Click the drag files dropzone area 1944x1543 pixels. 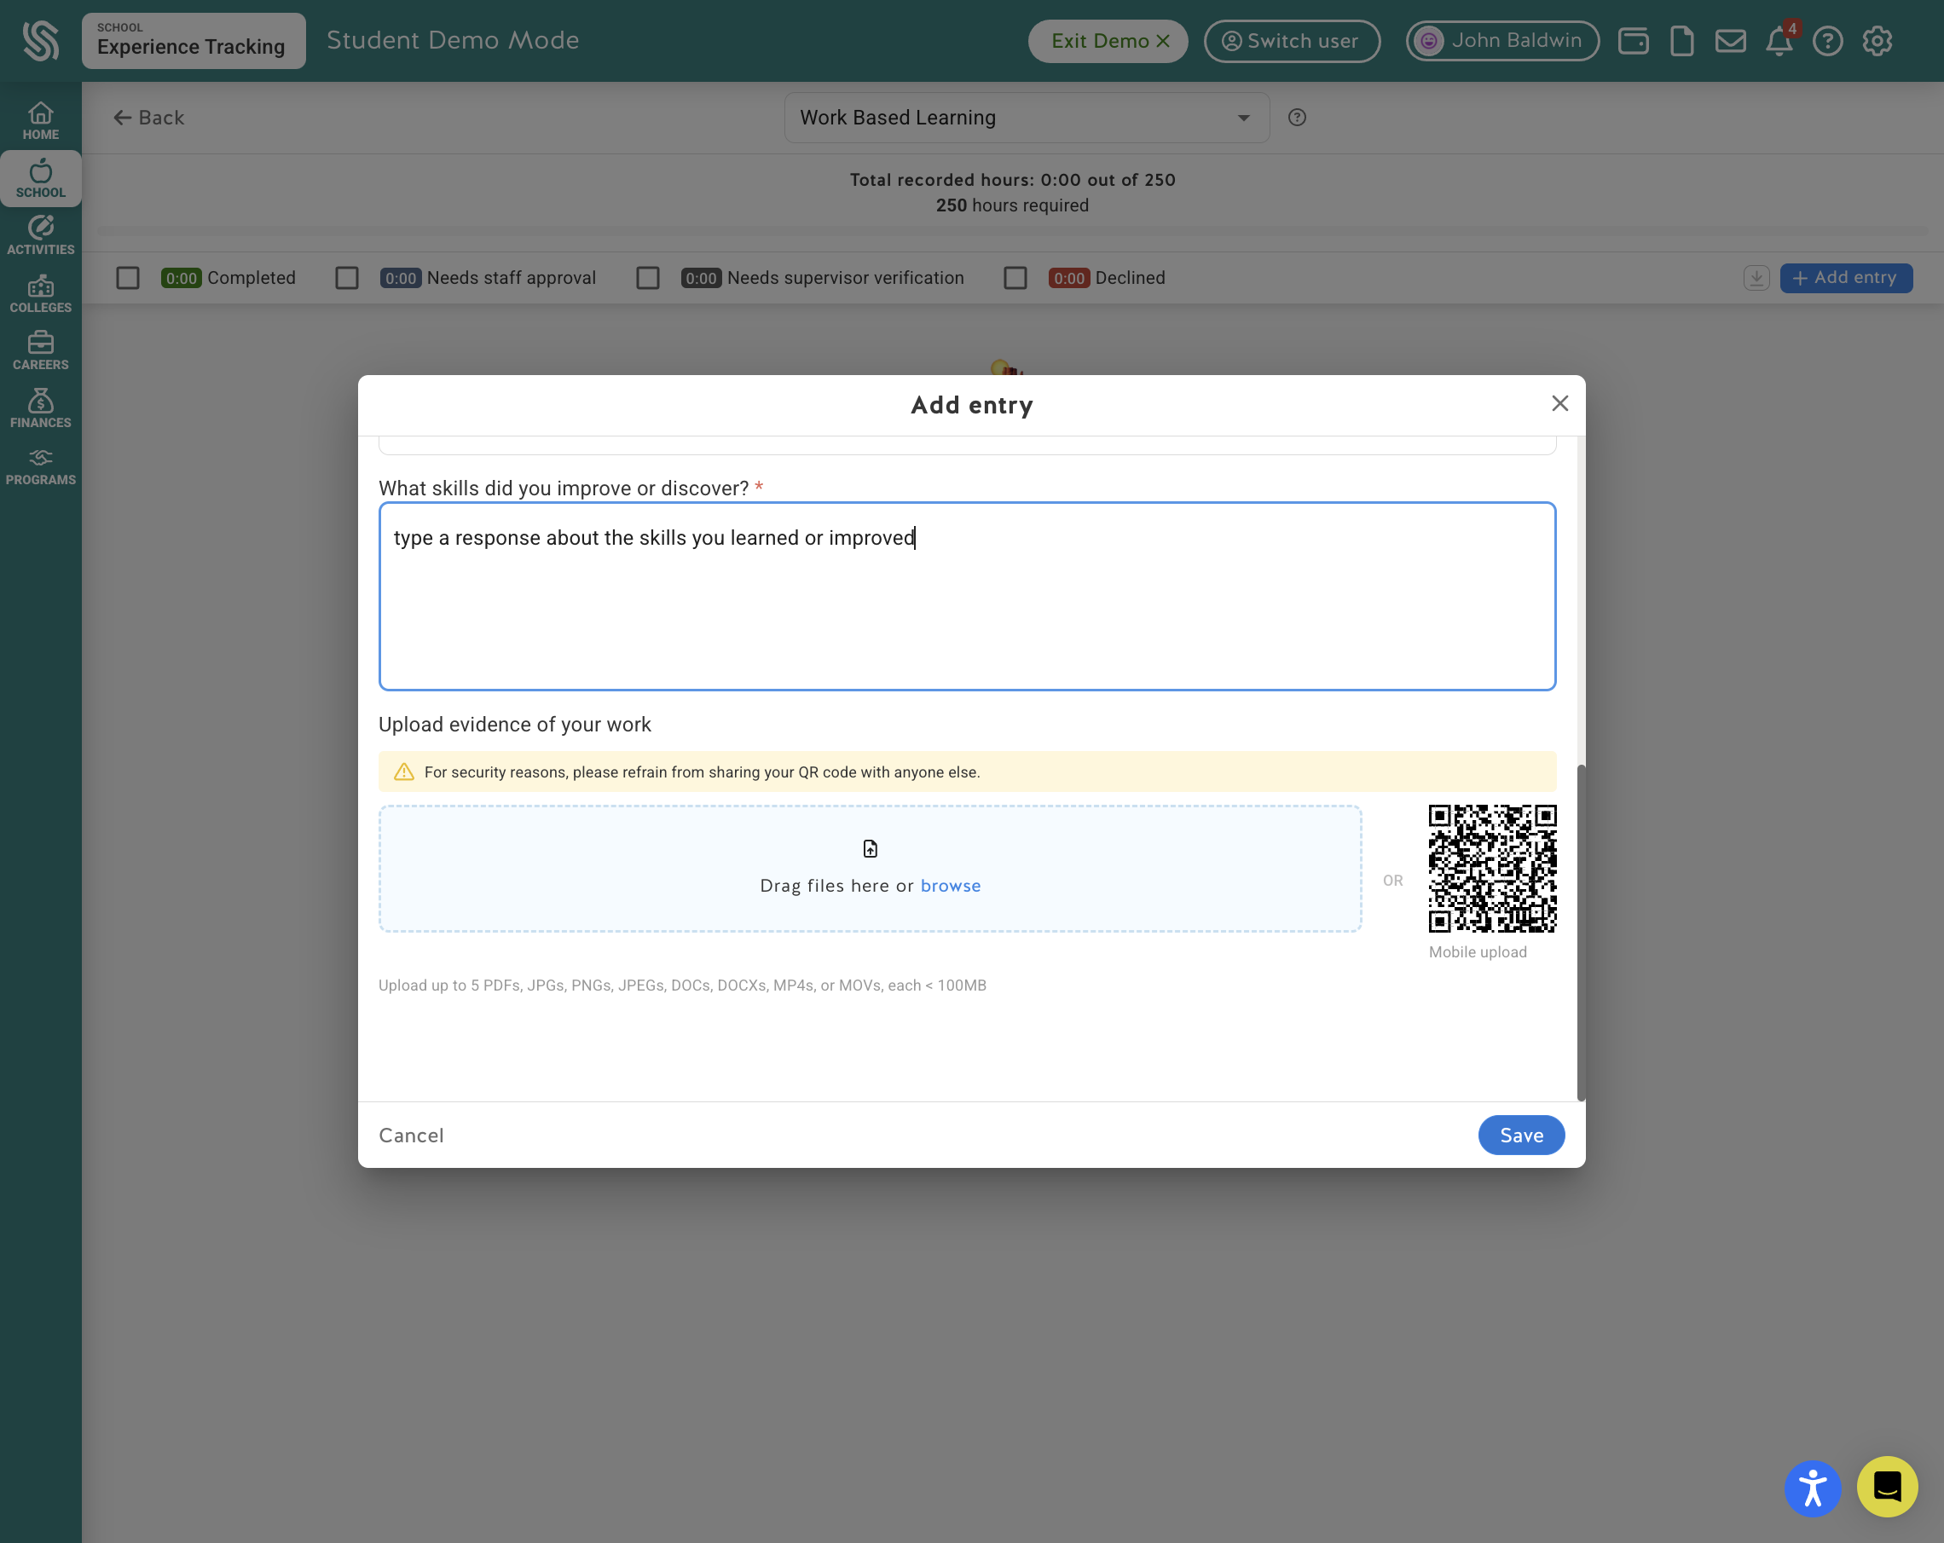[869, 868]
